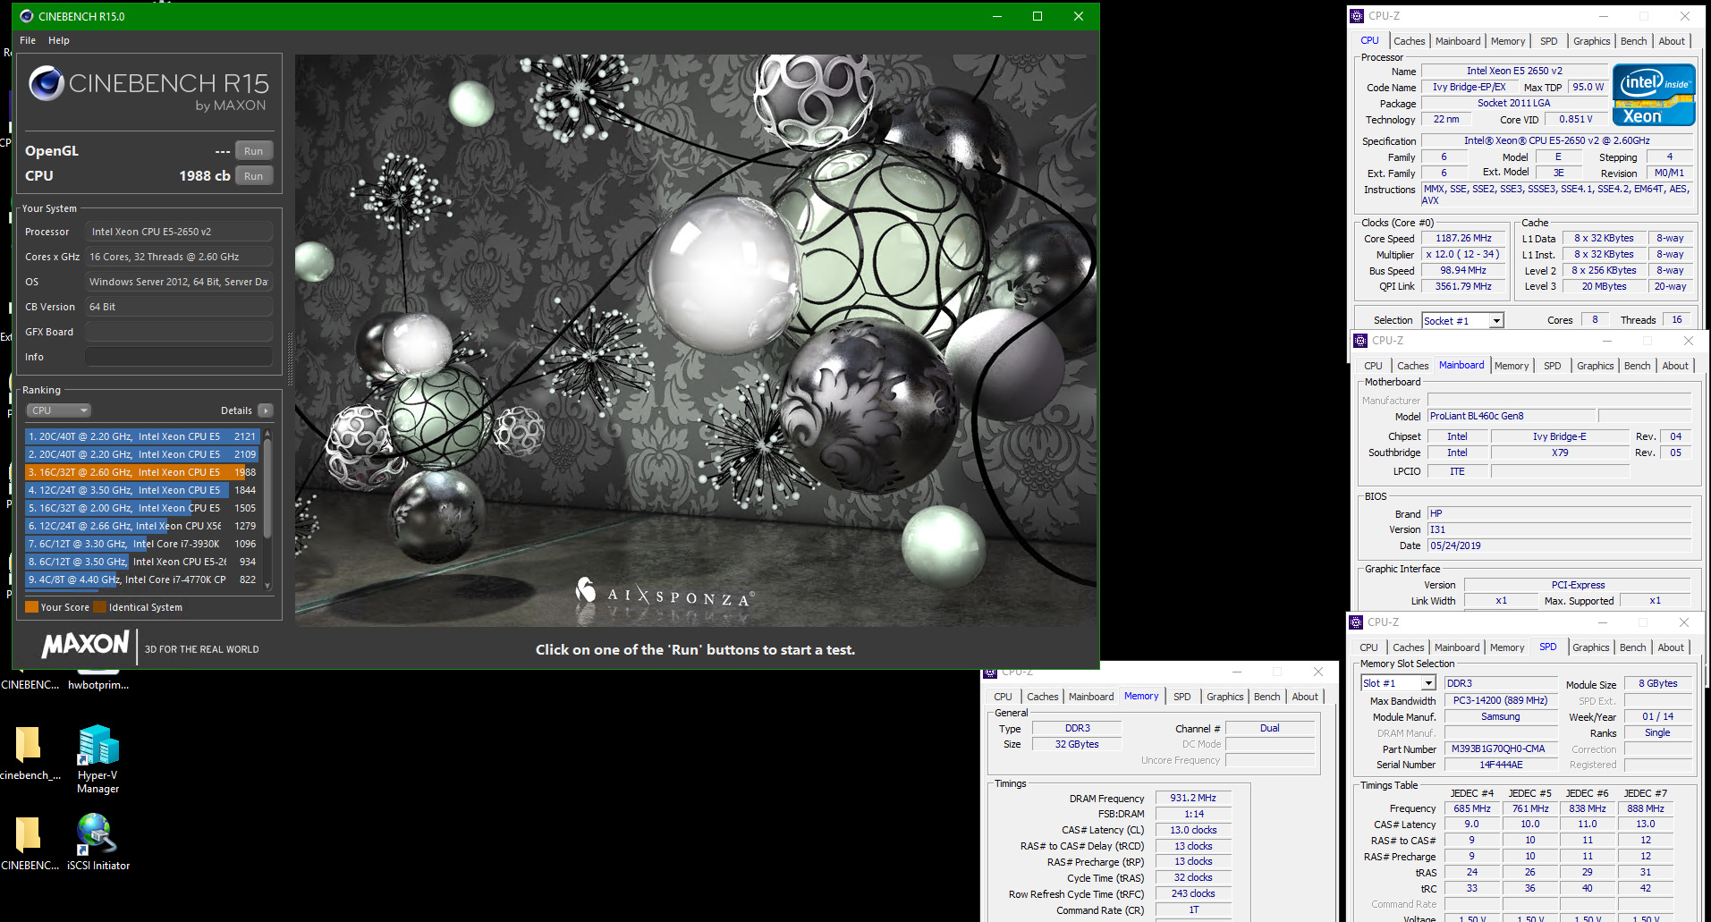Click the Processor field Intel Xeon CPU E5-2650 v2
The width and height of the screenshot is (1711, 922).
[x=179, y=232]
